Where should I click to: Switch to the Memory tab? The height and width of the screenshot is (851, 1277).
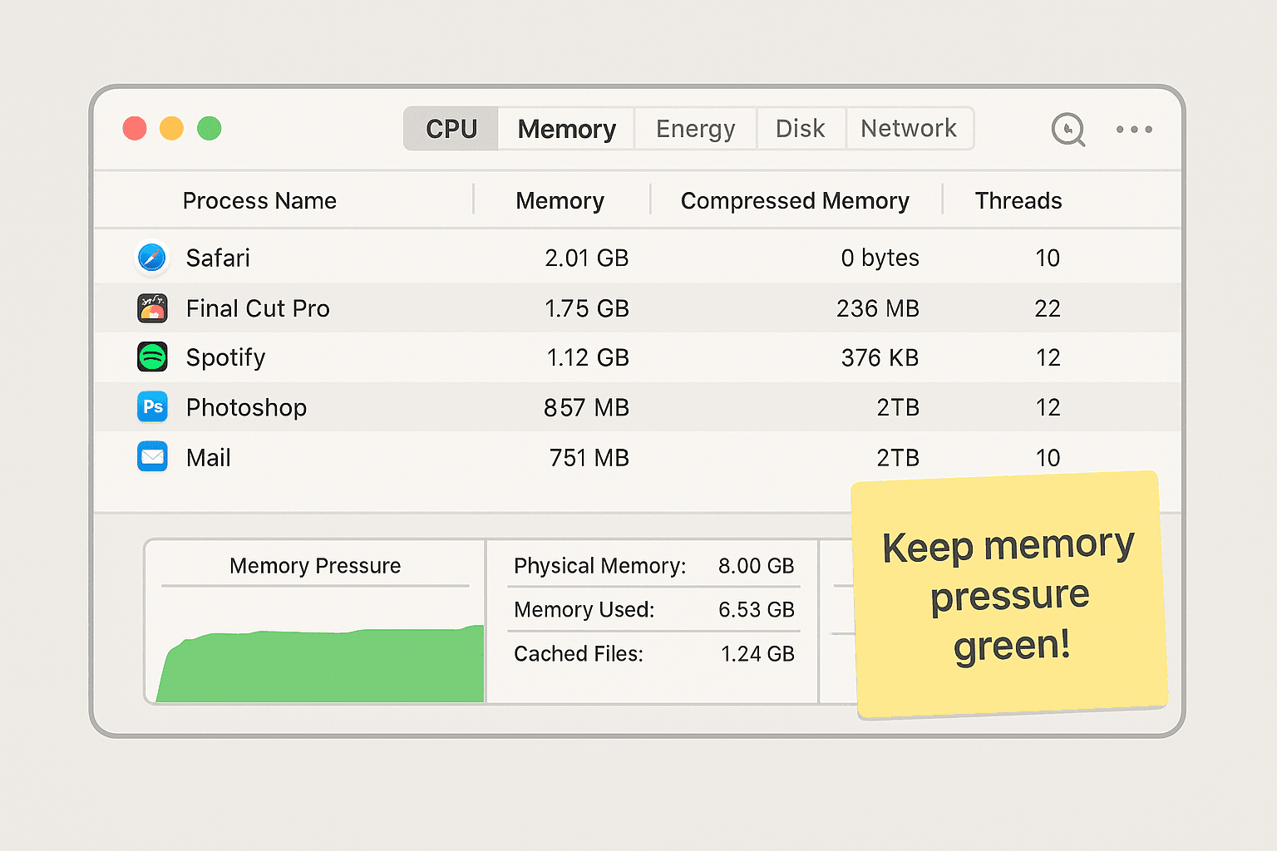pos(567,129)
